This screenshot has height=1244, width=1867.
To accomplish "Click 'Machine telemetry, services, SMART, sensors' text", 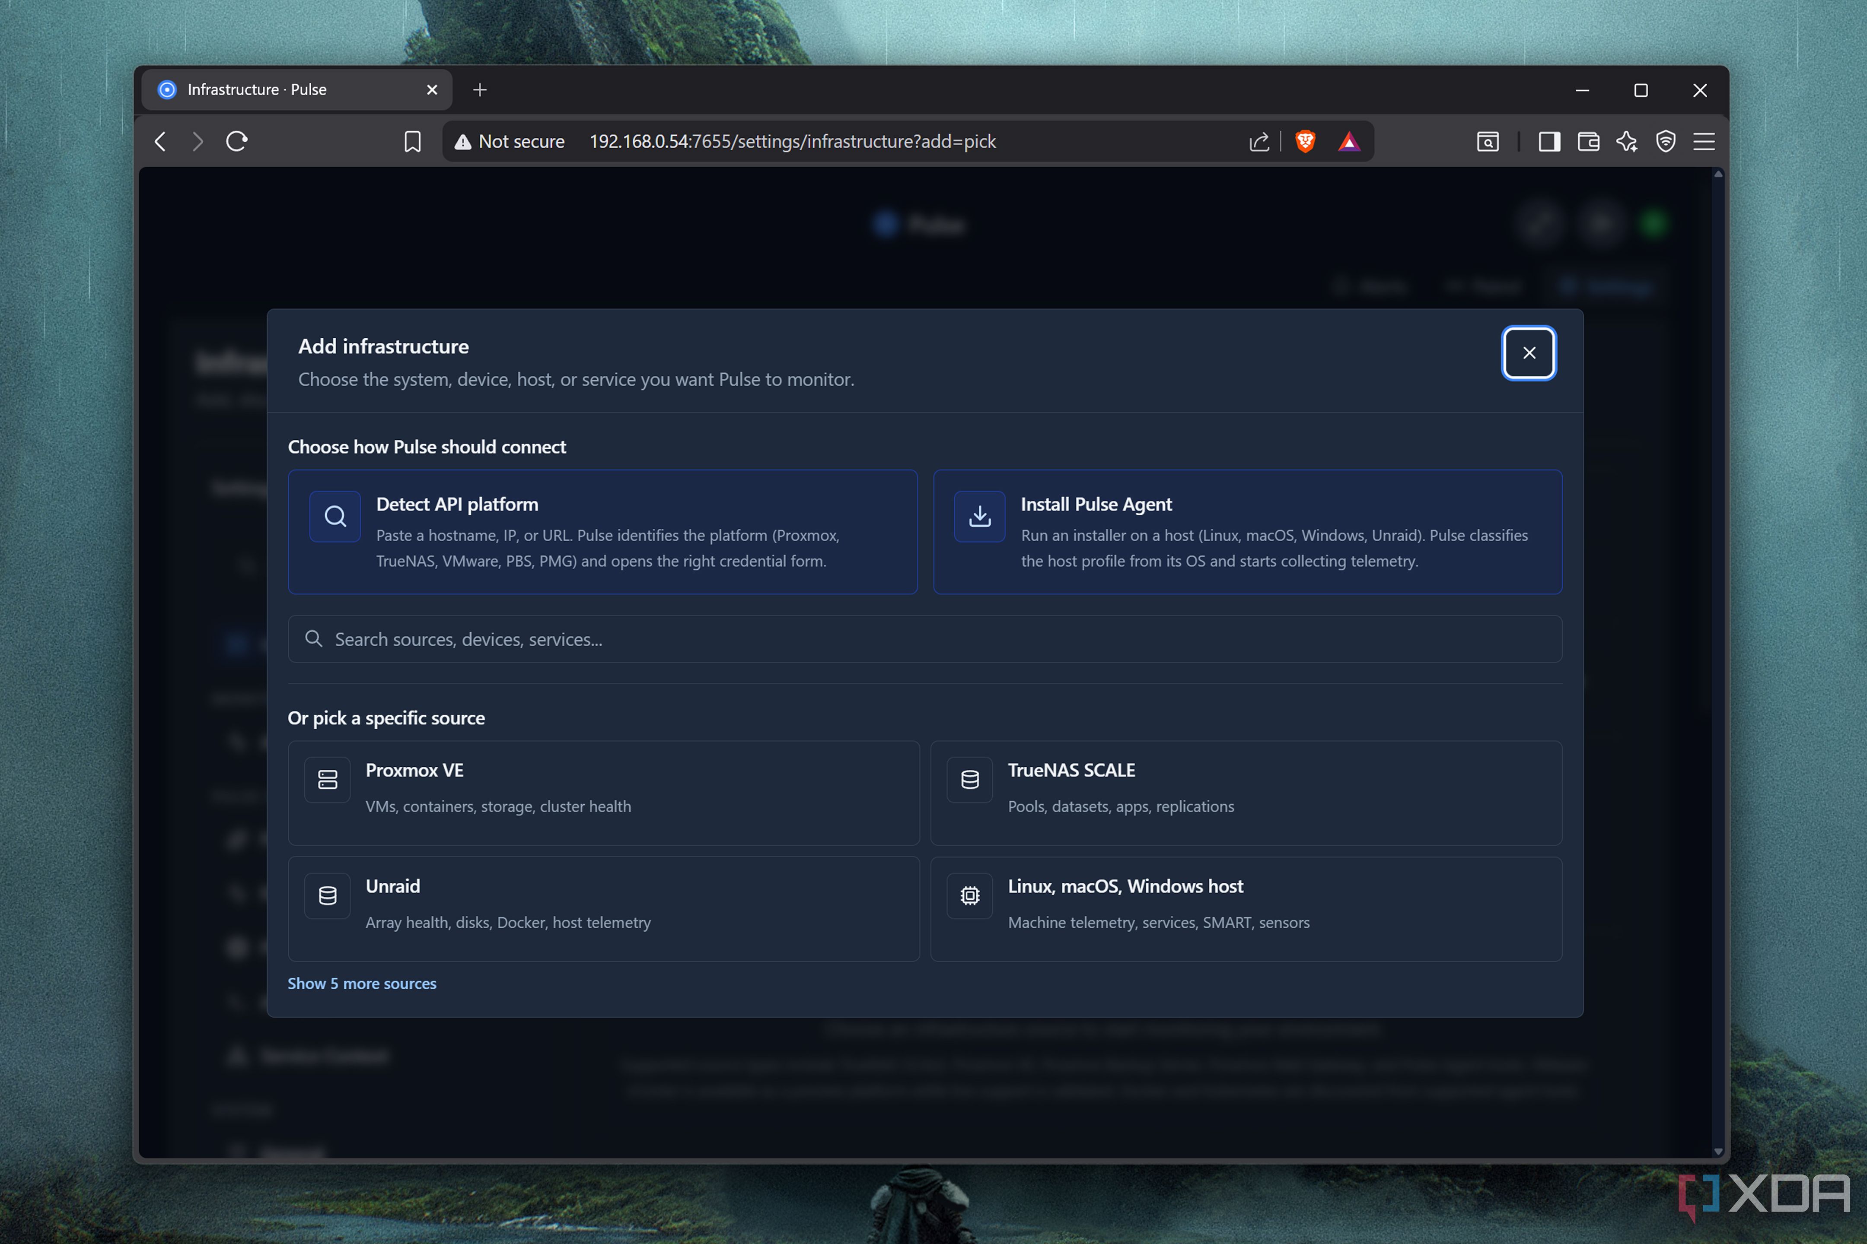I will (x=1158, y=922).
